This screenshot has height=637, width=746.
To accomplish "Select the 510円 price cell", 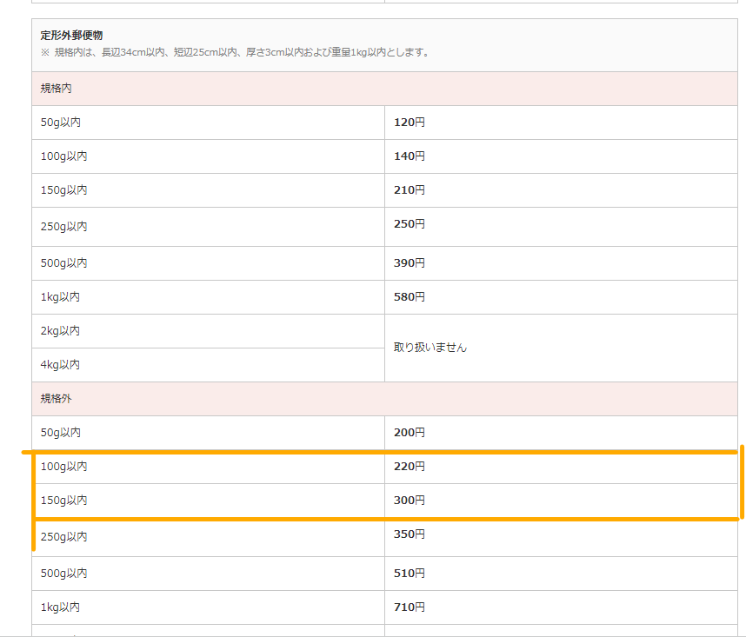I will click(410, 574).
